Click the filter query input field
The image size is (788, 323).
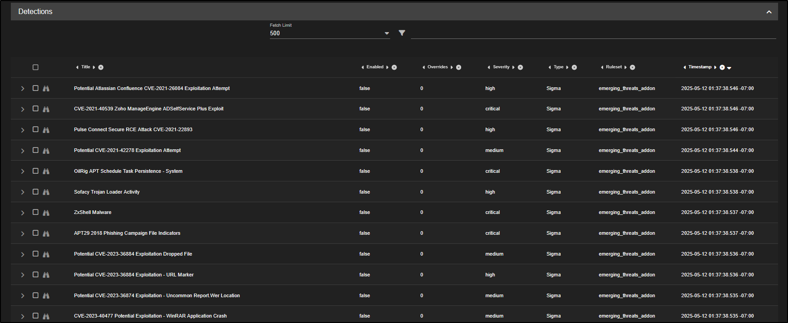click(x=593, y=33)
